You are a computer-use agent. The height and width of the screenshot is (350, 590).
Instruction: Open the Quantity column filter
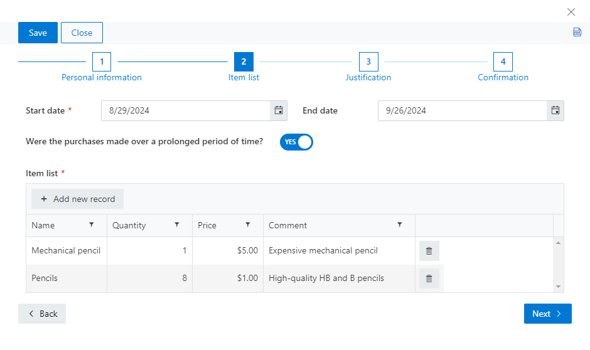pos(177,225)
